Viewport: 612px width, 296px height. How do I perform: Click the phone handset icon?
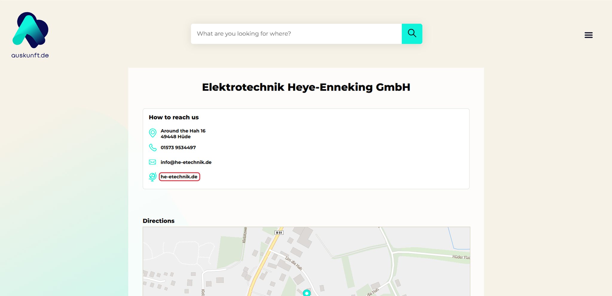click(x=152, y=148)
